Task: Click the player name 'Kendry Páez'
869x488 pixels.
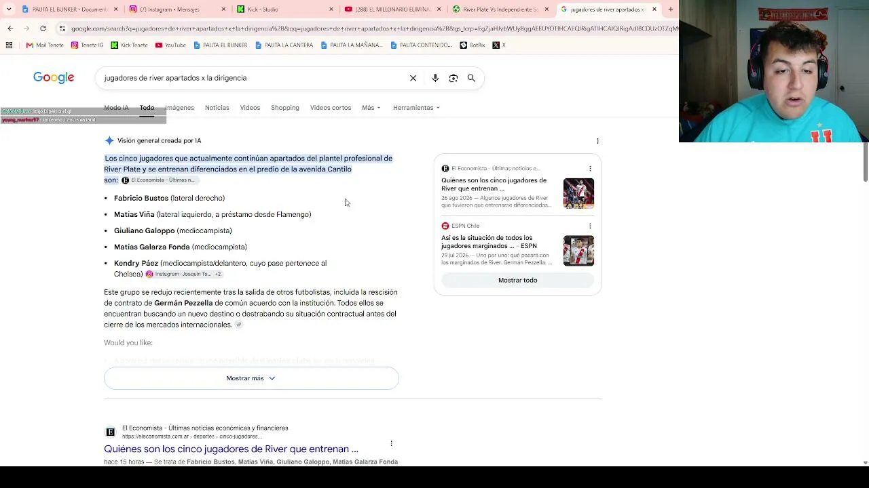Action: (x=136, y=263)
